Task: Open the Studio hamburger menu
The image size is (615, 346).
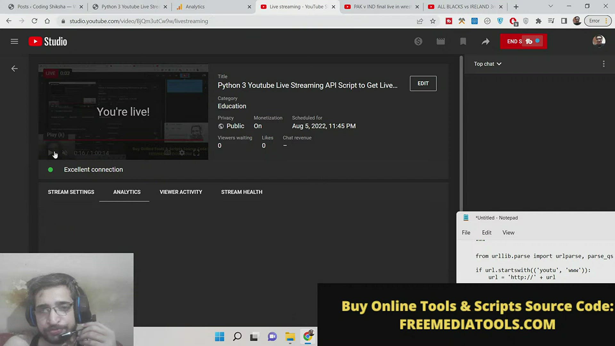Action: (x=14, y=41)
